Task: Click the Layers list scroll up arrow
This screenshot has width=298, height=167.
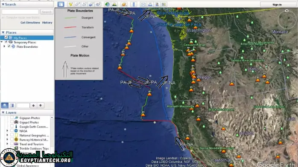Action: click(52, 118)
